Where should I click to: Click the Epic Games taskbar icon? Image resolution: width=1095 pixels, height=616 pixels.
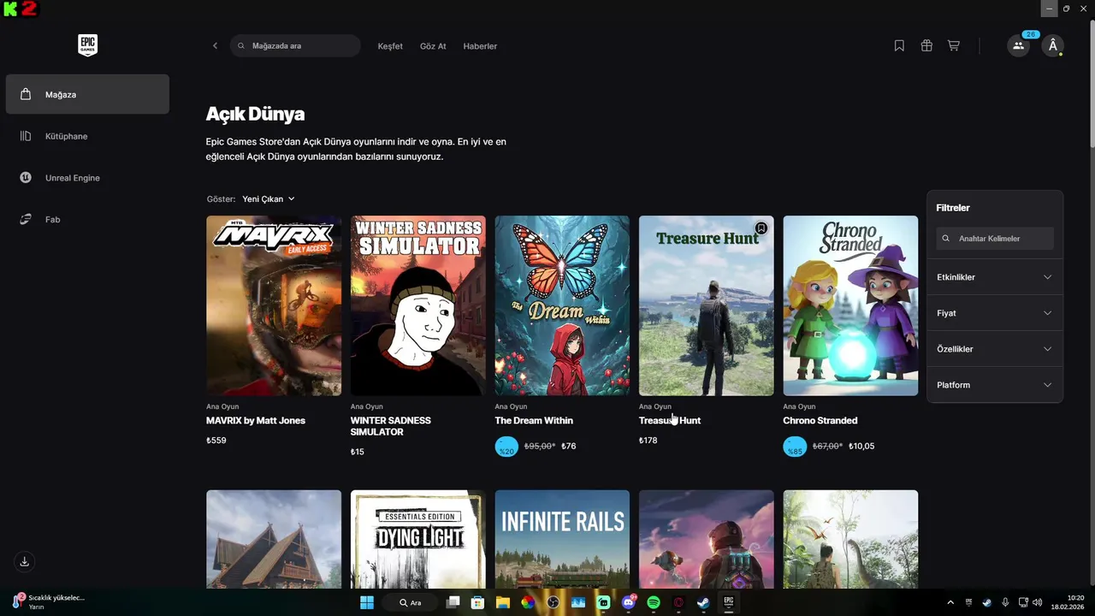pos(729,602)
